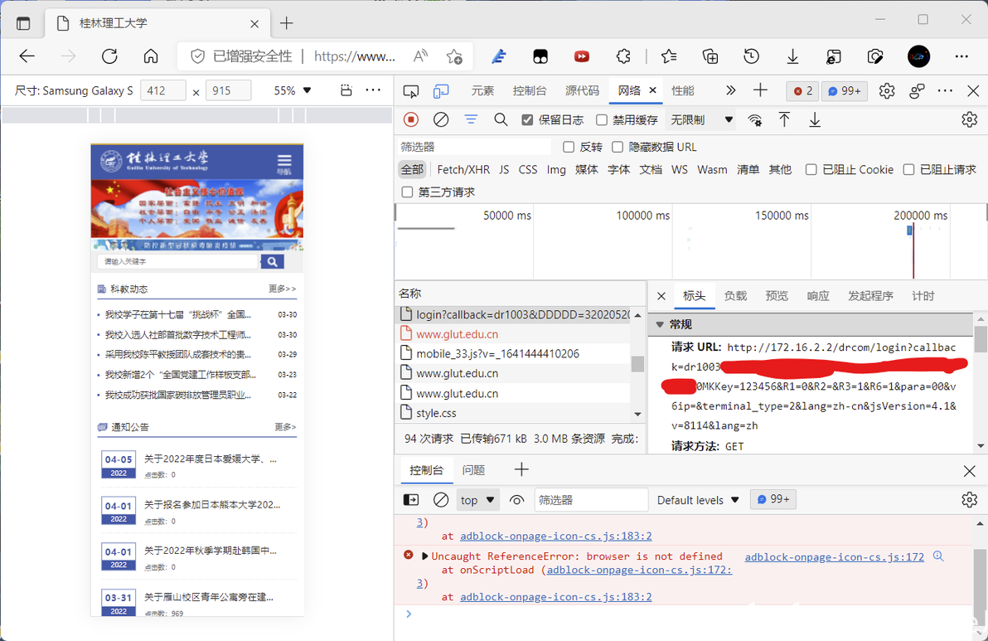This screenshot has height=641, width=988.
Task: Toggle the network filter funnel icon
Action: coord(471,119)
